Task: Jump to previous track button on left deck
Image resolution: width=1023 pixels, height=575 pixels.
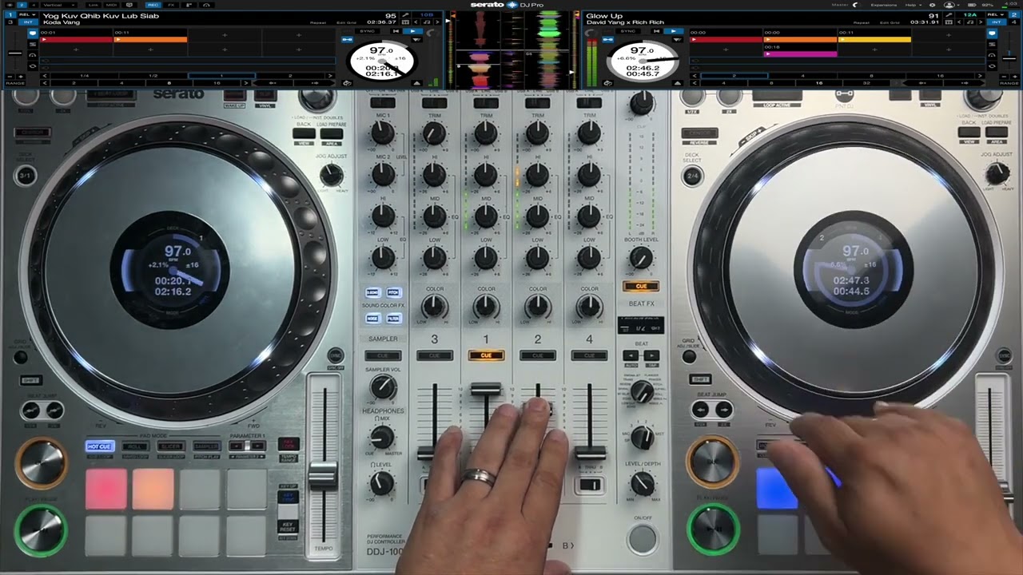Action: coord(396,30)
